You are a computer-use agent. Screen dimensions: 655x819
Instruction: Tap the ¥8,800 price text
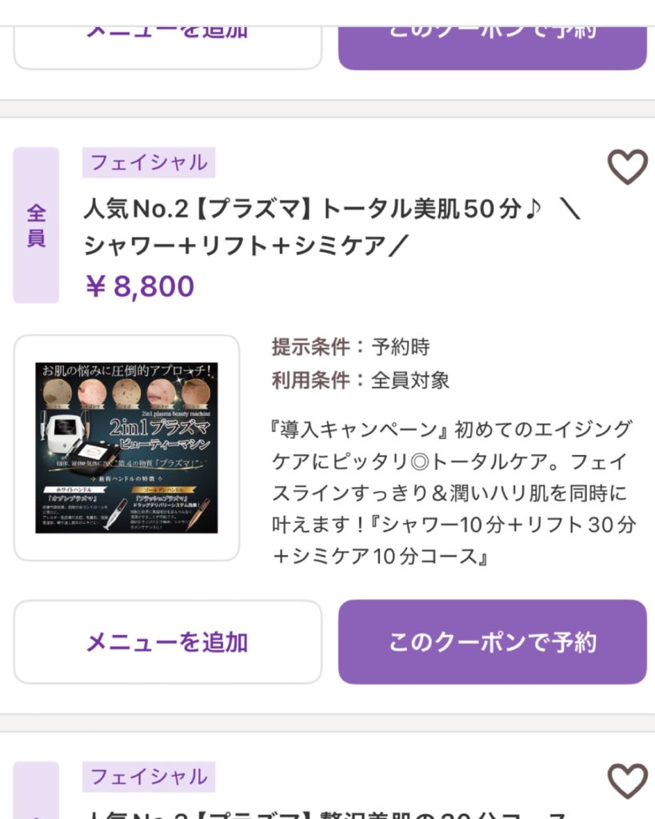tap(139, 286)
